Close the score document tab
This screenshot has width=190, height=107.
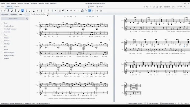(x=48, y=14)
